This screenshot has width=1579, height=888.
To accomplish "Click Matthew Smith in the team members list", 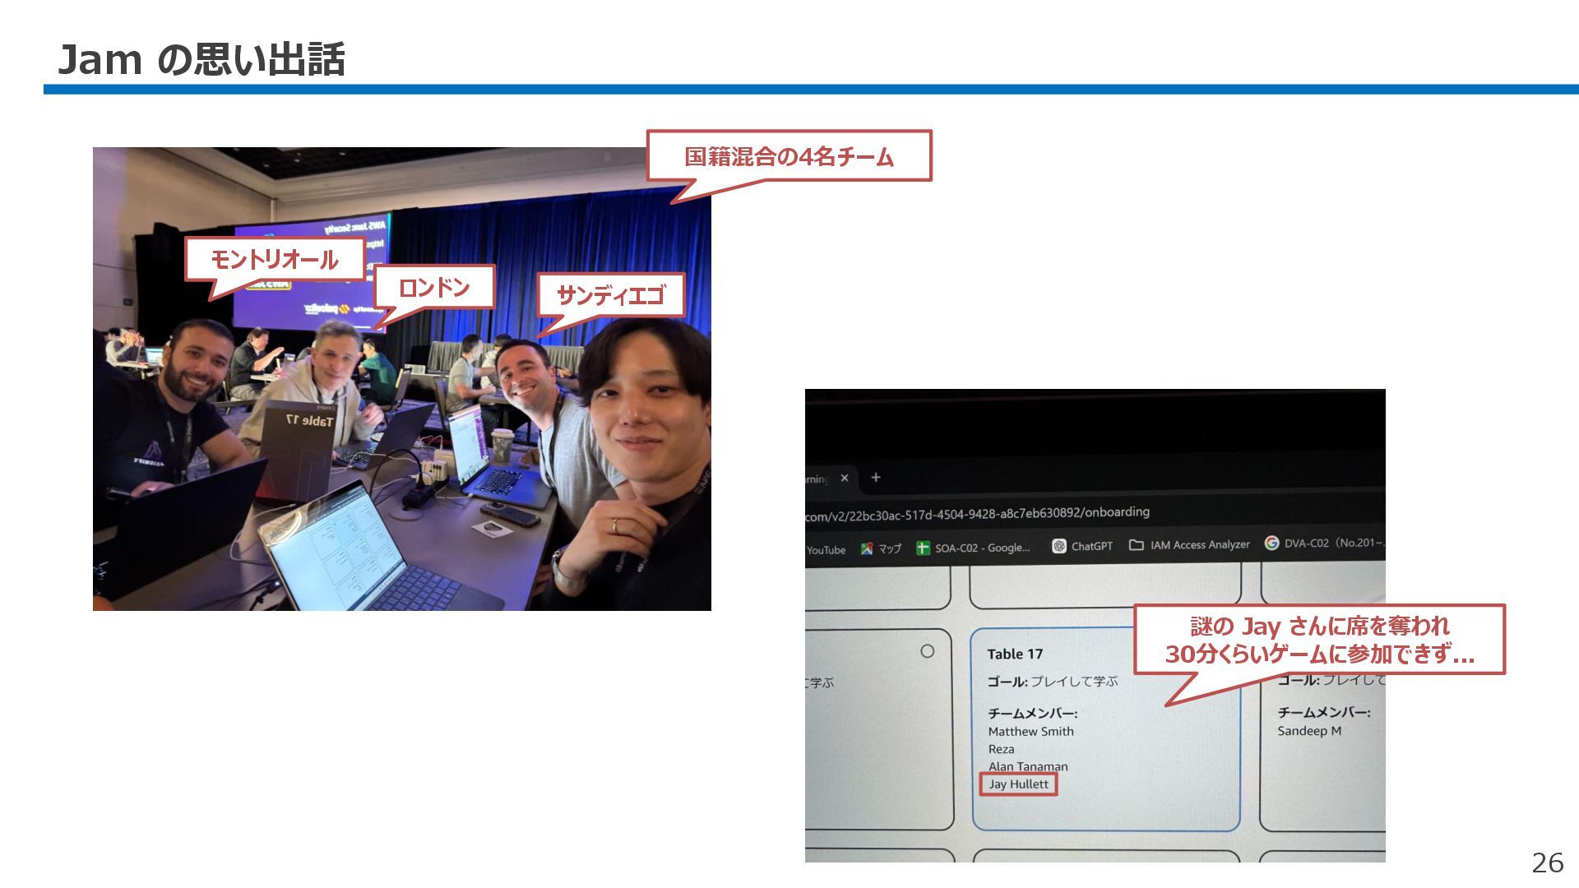I will (x=1030, y=731).
